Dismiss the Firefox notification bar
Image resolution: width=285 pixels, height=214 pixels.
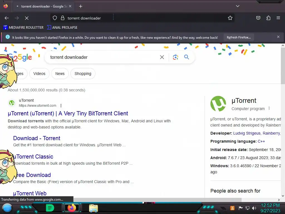pyautogui.click(x=278, y=37)
